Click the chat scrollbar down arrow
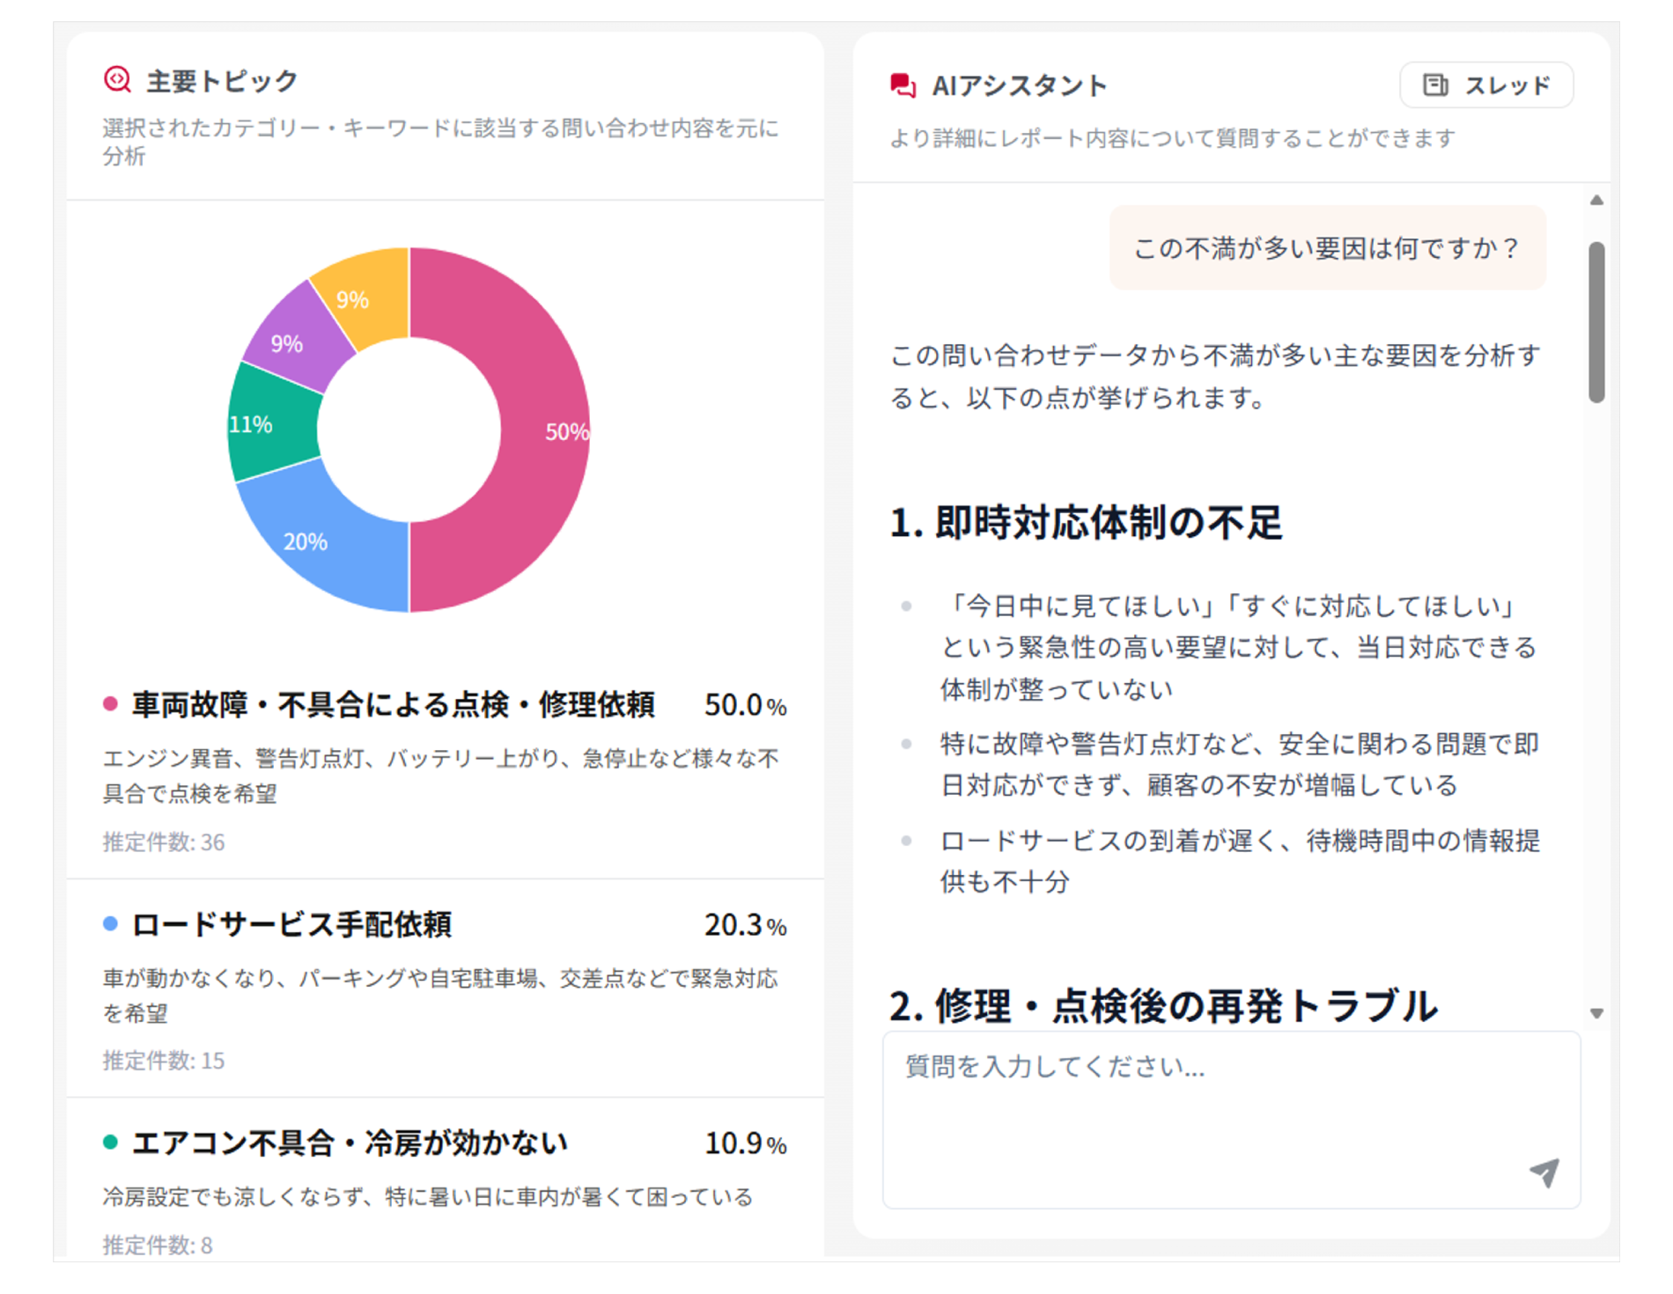This screenshot has height=1294, width=1673. pyautogui.click(x=1596, y=1013)
